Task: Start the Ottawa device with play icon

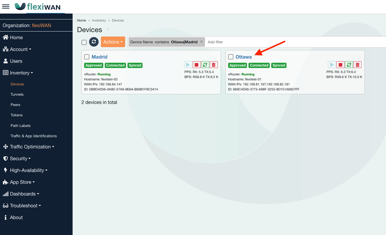Action: pos(332,65)
